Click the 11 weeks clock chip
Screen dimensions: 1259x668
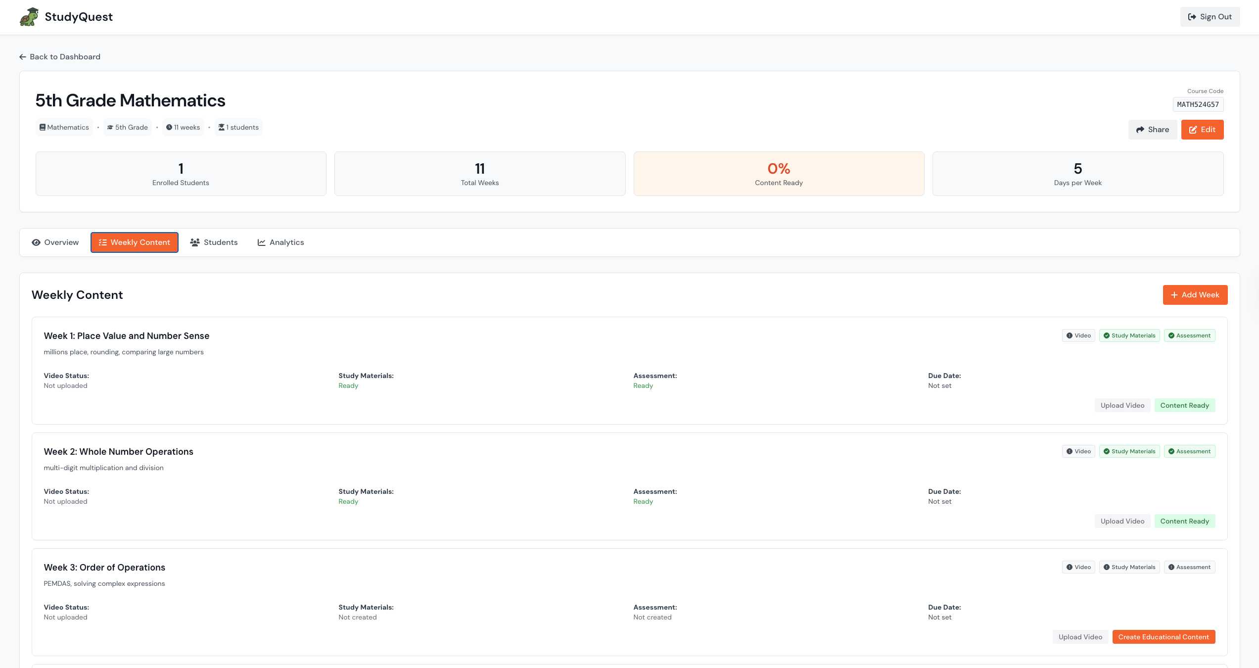183,127
